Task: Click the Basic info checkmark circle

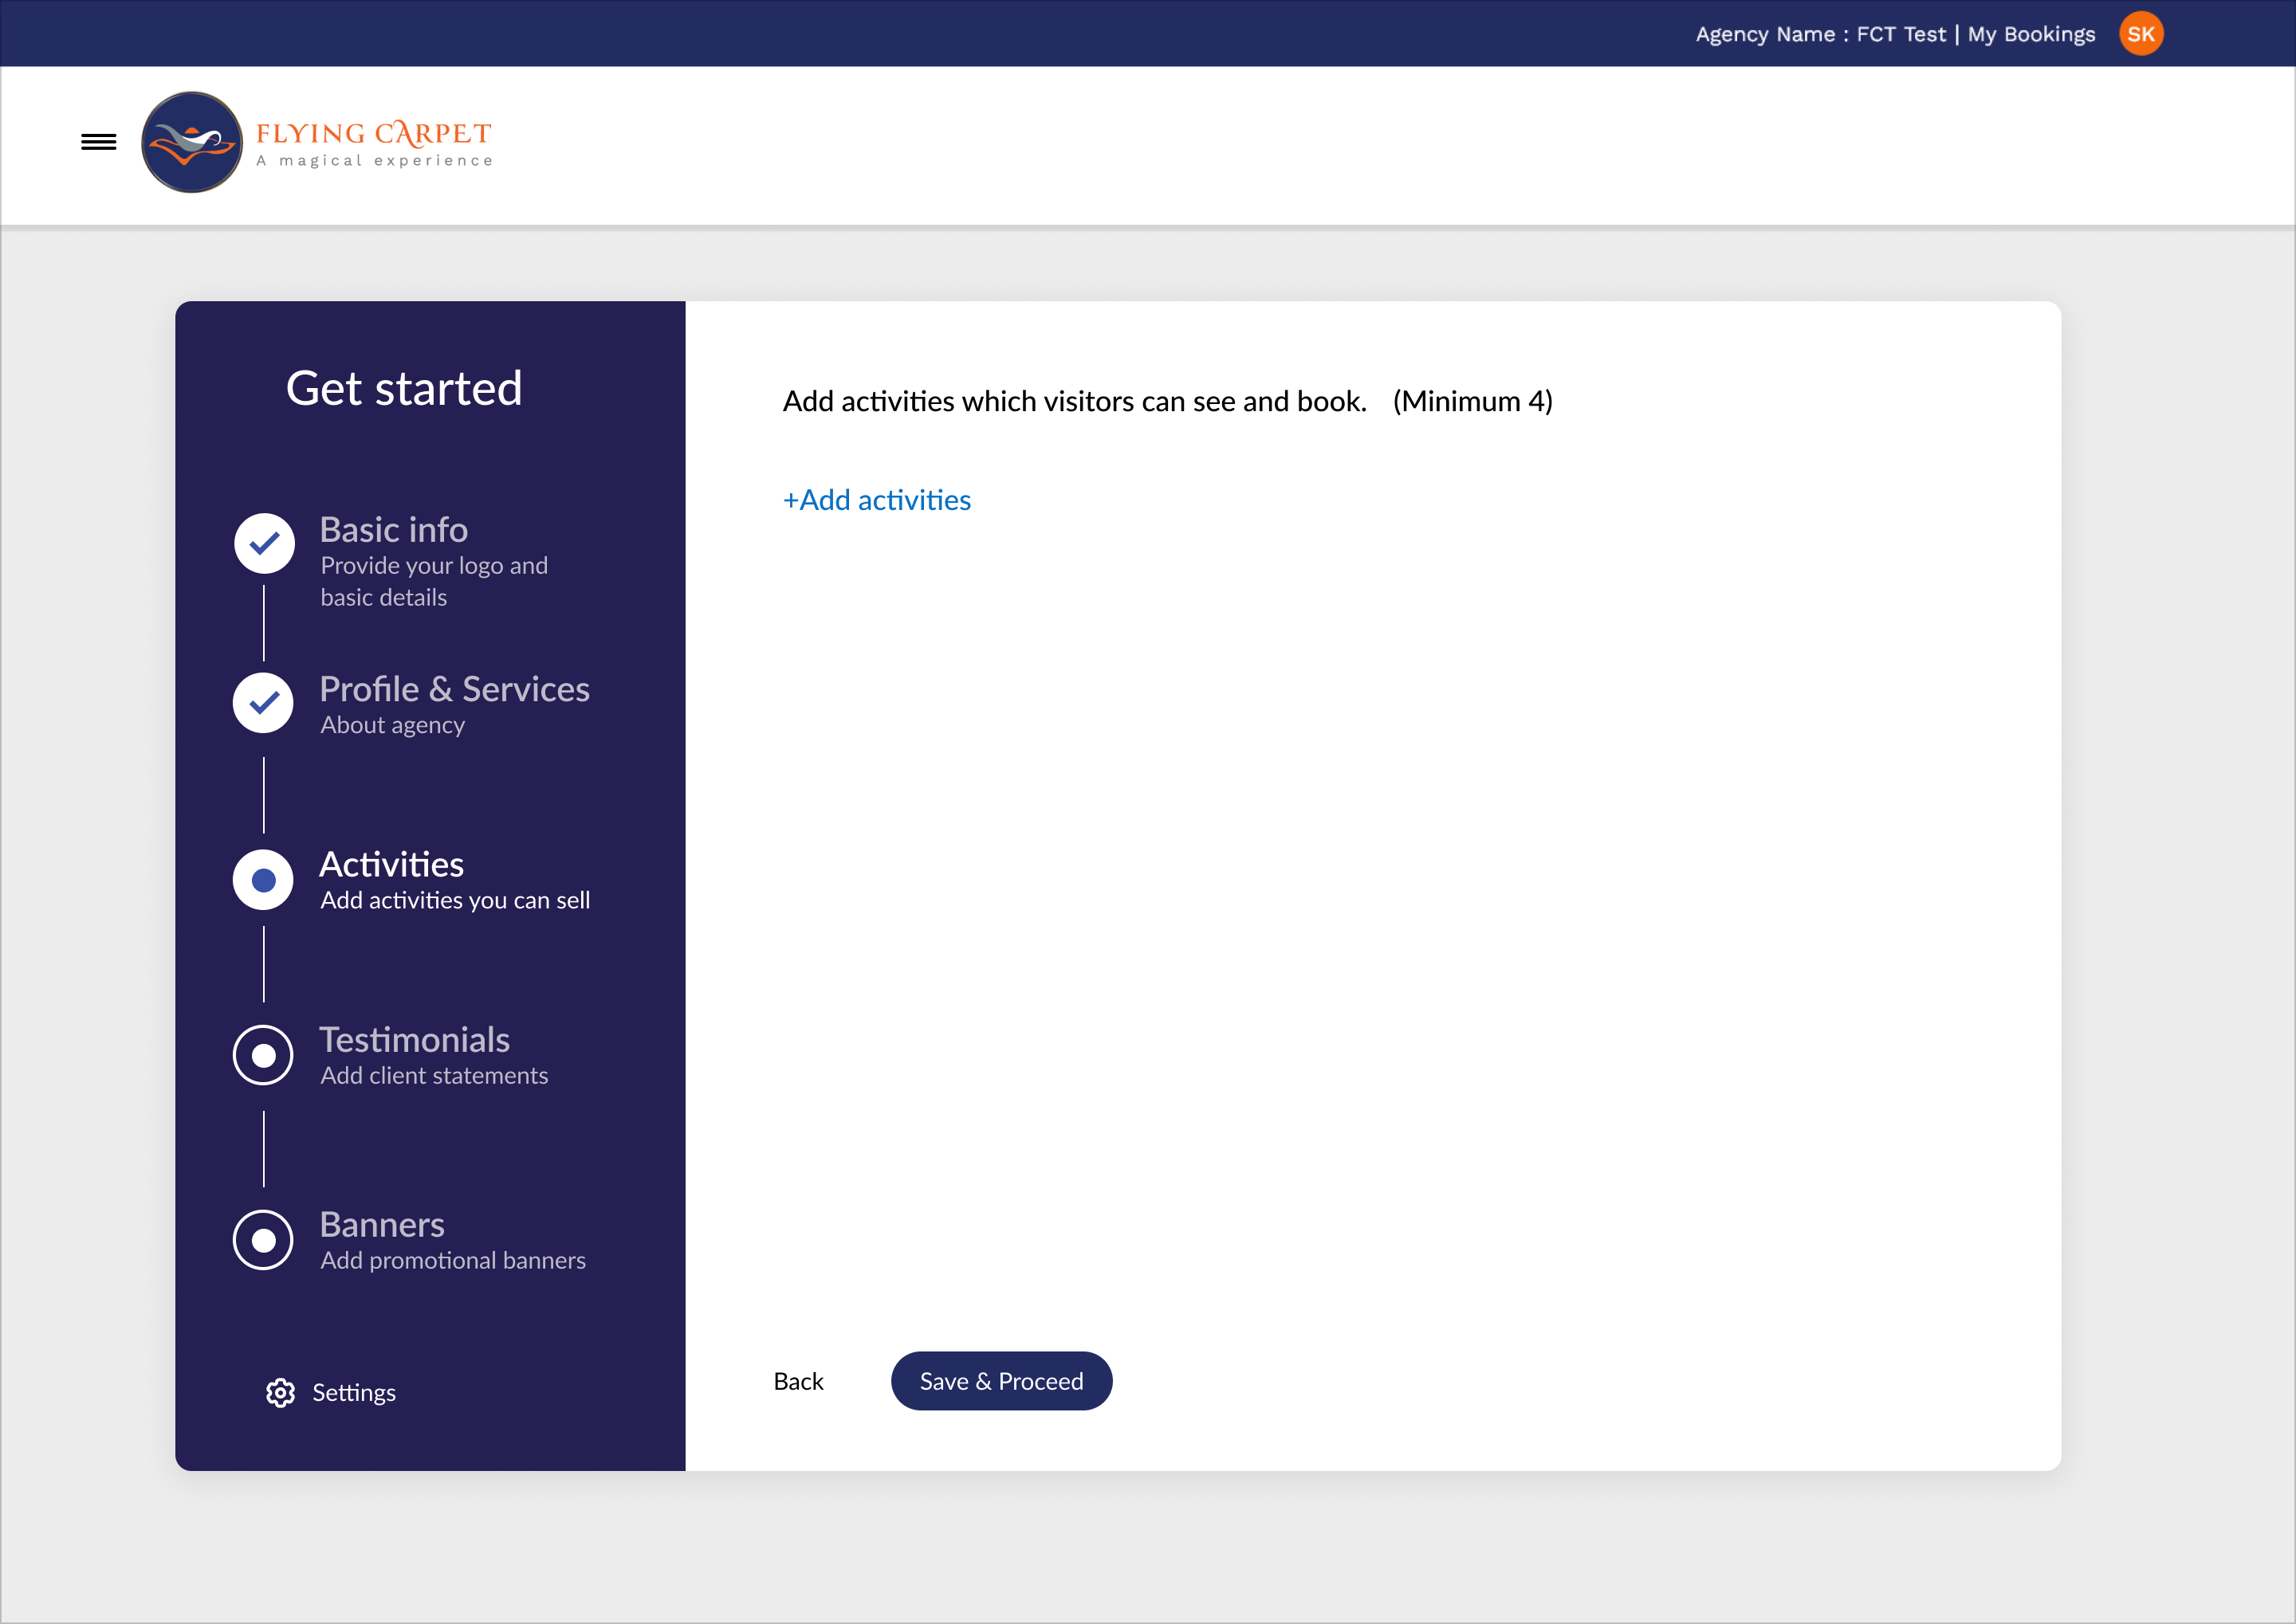Action: 264,543
